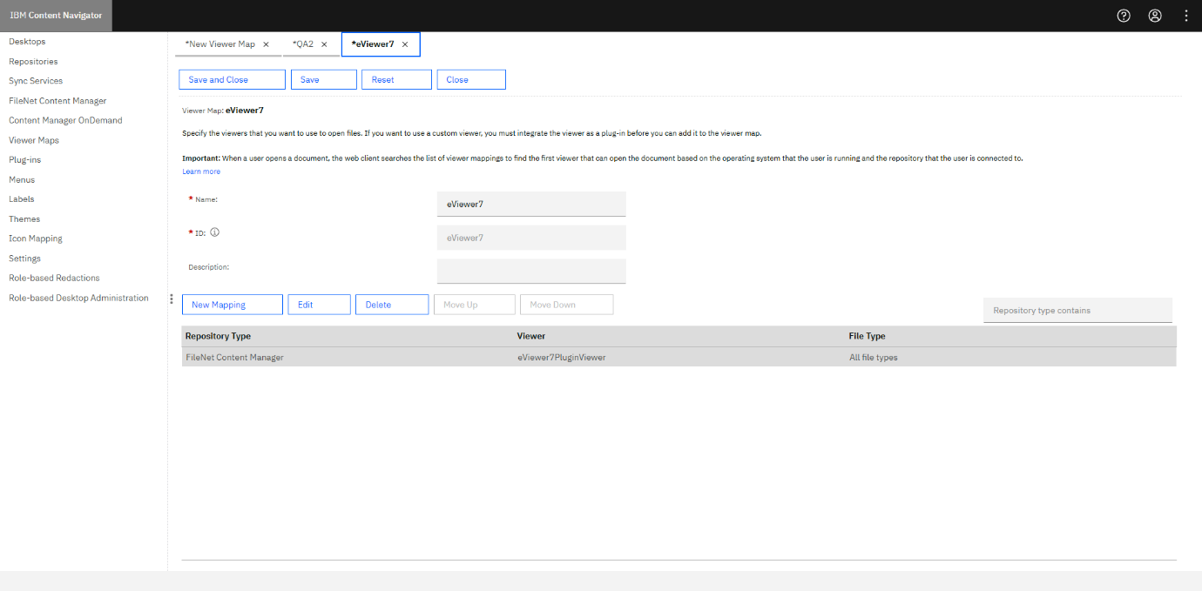Open Viewer Maps in the sidebar
This screenshot has width=1202, height=591.
point(34,140)
